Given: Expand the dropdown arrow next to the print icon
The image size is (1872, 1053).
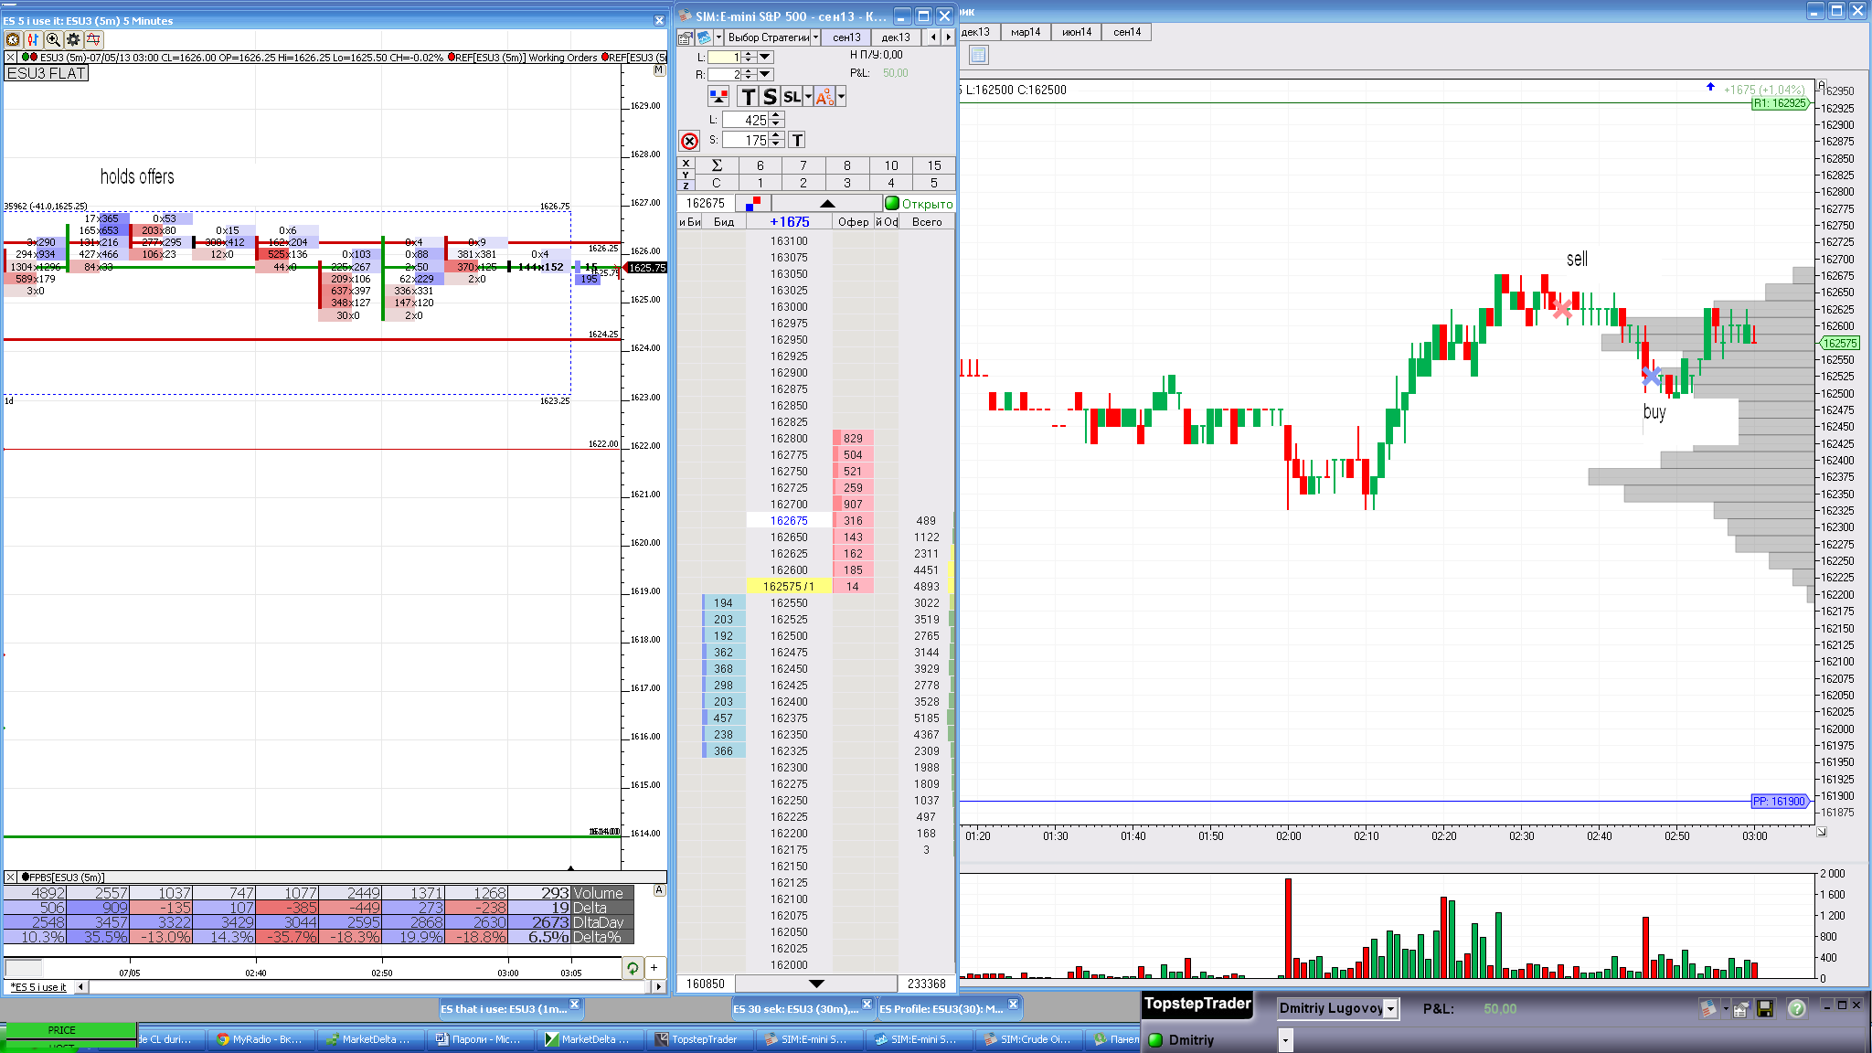Looking at the screenshot, I should pyautogui.click(x=1725, y=1009).
